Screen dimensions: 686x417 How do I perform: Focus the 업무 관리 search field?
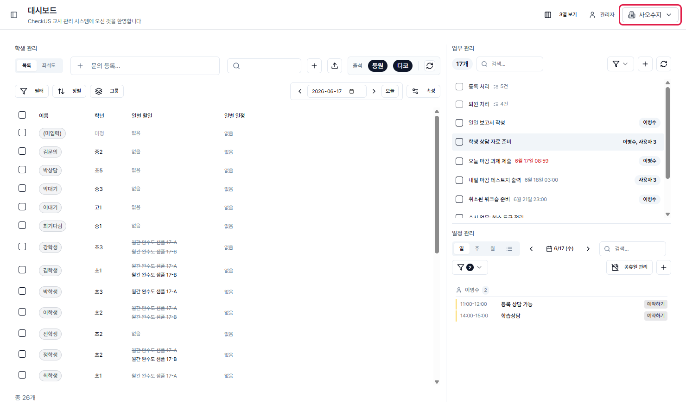point(509,64)
